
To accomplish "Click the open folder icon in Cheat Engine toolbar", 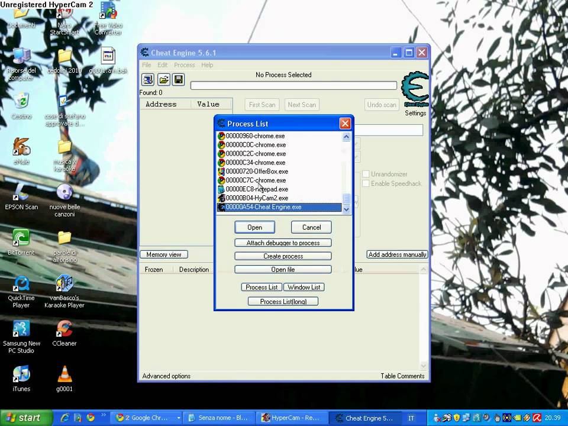I will click(163, 80).
